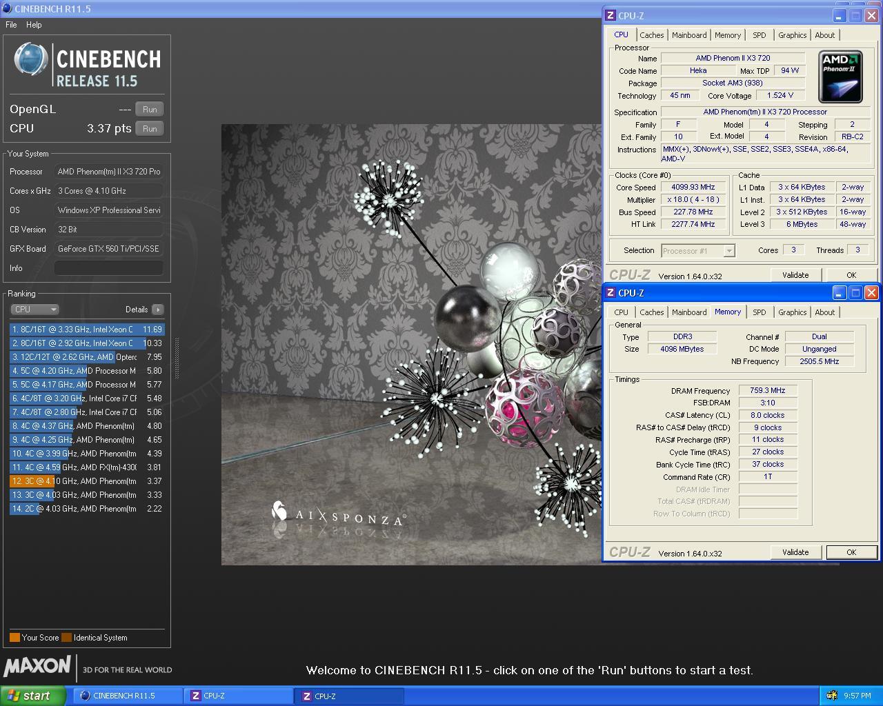Select ranking row 12 scoring 3.37
The height and width of the screenshot is (706, 883).
(x=87, y=481)
